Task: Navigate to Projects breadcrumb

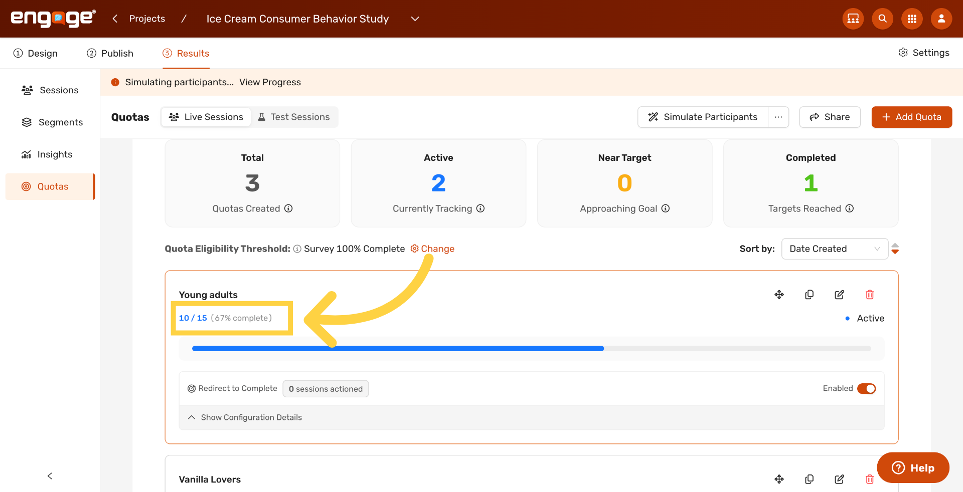Action: [x=147, y=19]
